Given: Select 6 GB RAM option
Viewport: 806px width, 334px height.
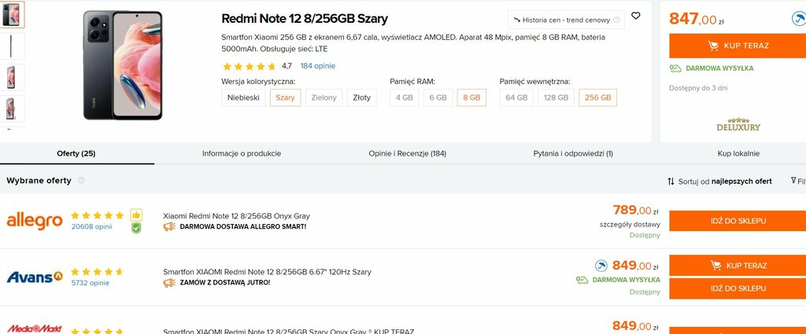Looking at the screenshot, I should click(438, 97).
